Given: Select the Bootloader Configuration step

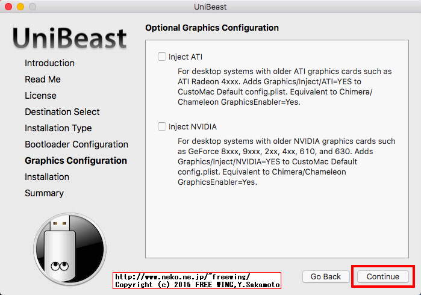Looking at the screenshot, I should coord(76,144).
